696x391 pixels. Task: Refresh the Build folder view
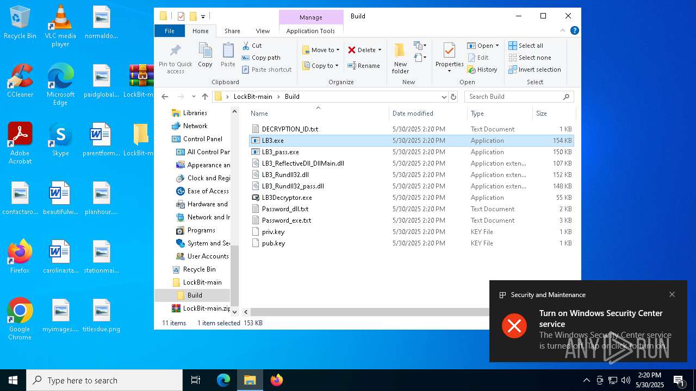coord(453,97)
